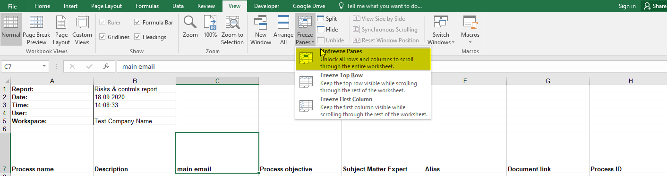Select all cells via corner button
Viewport: 667px width, 176px height.
5,81
